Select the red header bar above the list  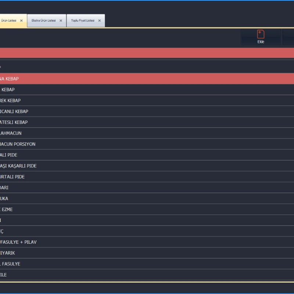point(147,53)
